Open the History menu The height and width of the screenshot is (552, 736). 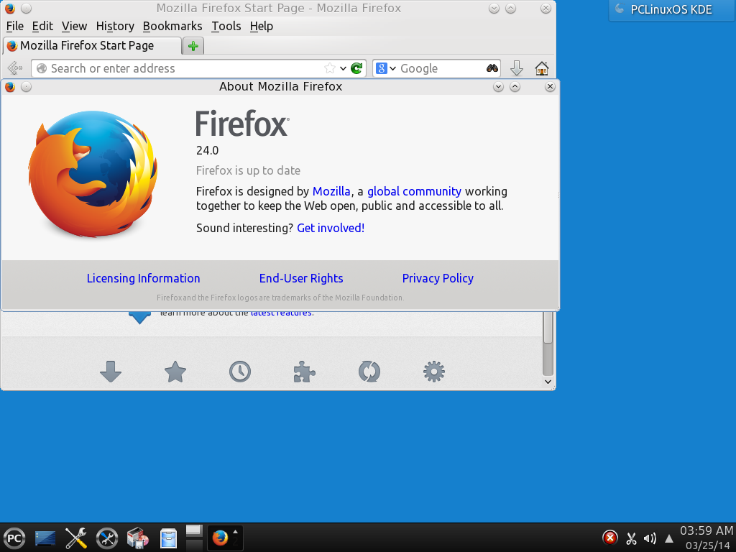click(115, 27)
